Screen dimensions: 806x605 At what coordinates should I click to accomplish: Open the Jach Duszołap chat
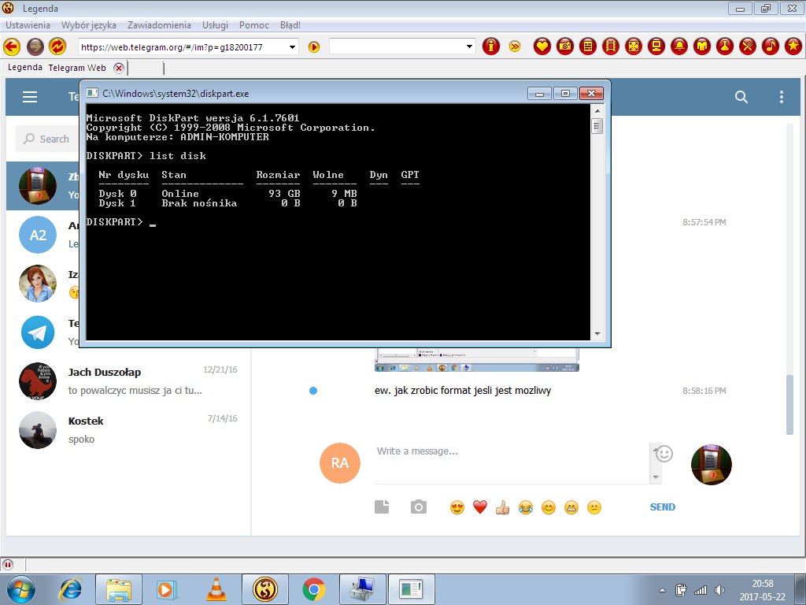[128, 381]
